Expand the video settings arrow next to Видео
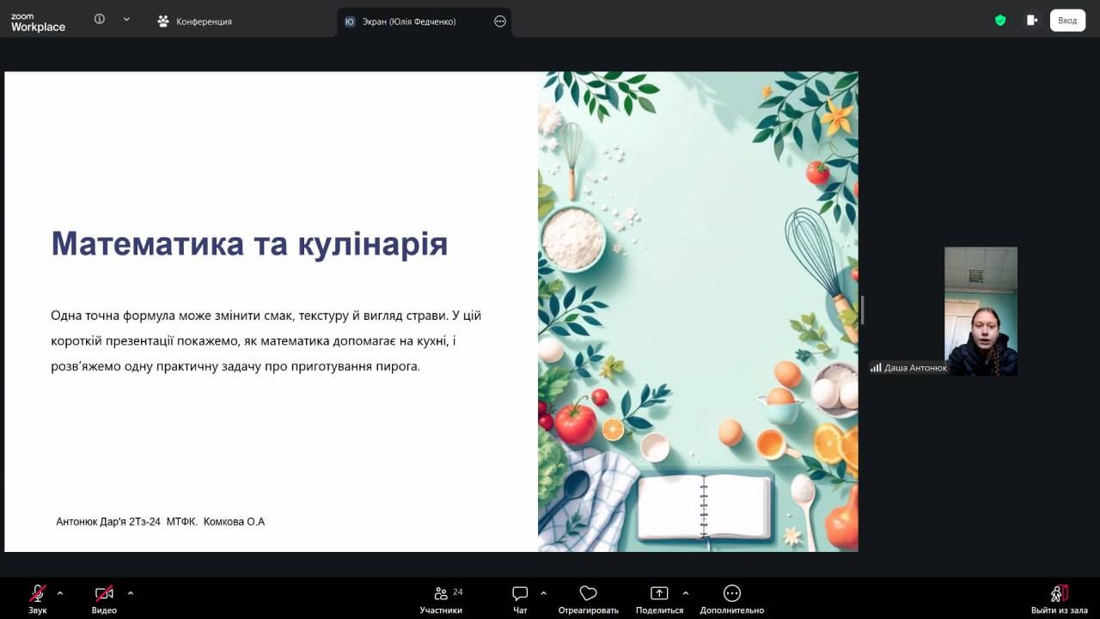 [131, 592]
